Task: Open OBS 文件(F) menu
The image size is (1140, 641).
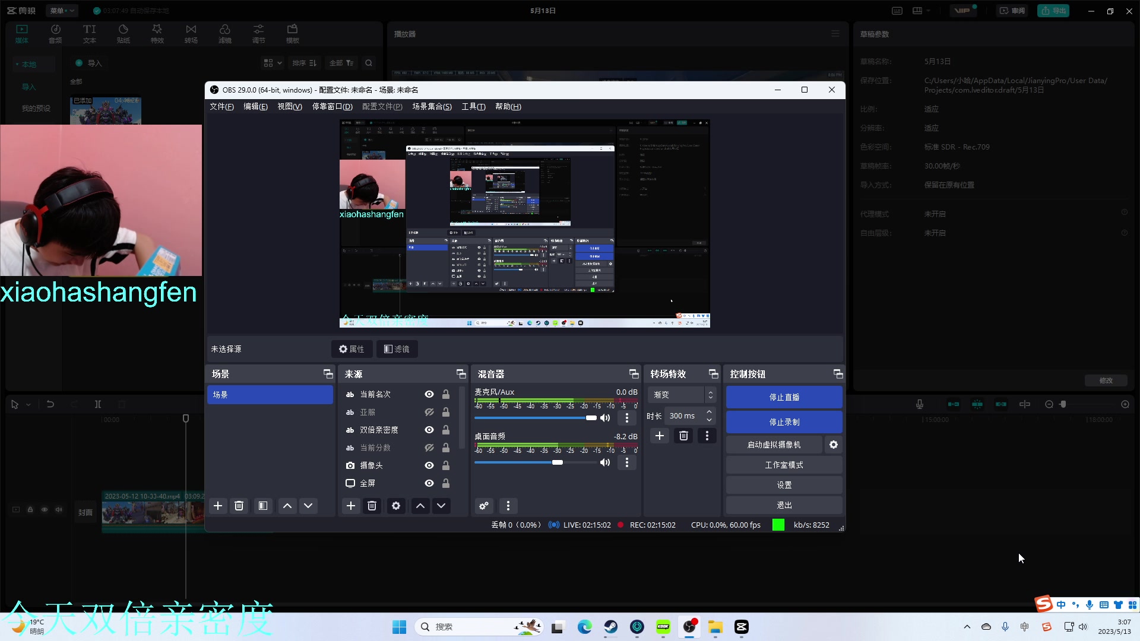Action: tap(221, 107)
